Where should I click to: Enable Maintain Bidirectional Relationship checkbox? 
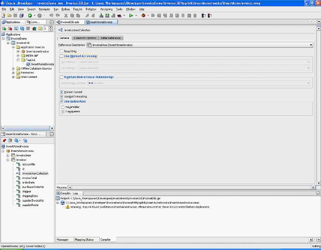tap(61, 77)
